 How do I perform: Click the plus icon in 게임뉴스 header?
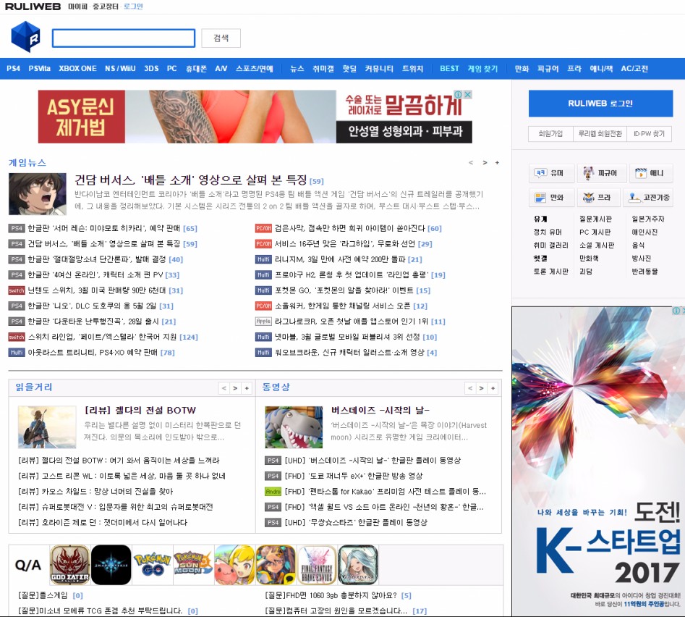497,163
